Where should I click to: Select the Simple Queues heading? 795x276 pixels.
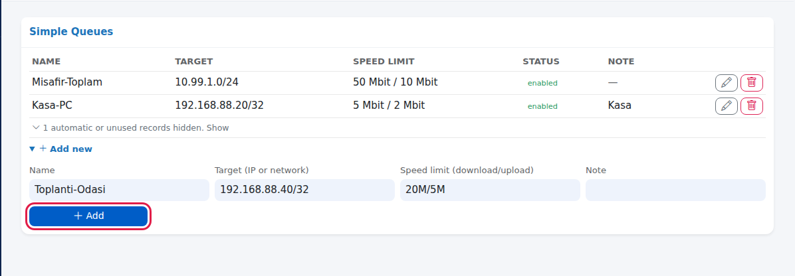point(71,31)
